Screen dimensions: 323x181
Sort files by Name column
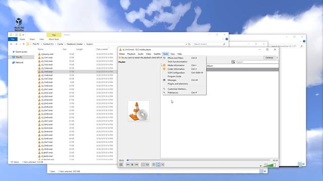[49, 49]
